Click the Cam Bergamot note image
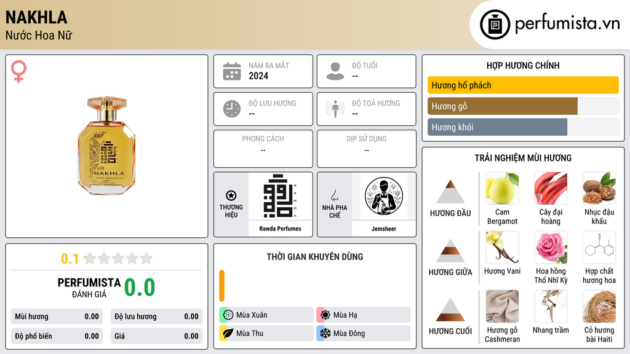The image size is (630, 354). point(502,189)
